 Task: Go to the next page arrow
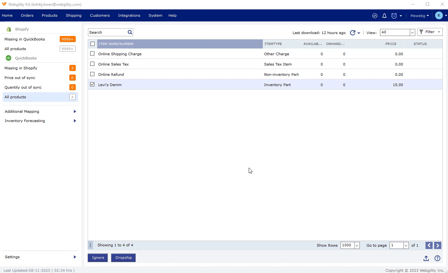pyautogui.click(x=437, y=245)
